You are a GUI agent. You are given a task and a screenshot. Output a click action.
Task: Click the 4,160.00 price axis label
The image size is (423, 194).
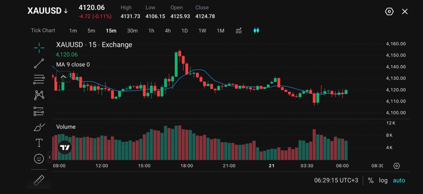tap(396, 44)
